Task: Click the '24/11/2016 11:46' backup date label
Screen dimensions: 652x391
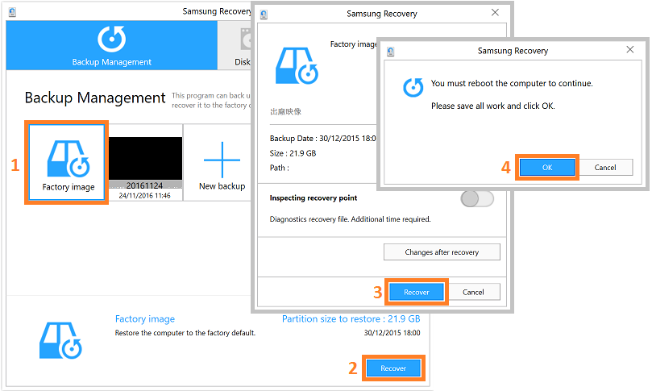Action: click(145, 195)
